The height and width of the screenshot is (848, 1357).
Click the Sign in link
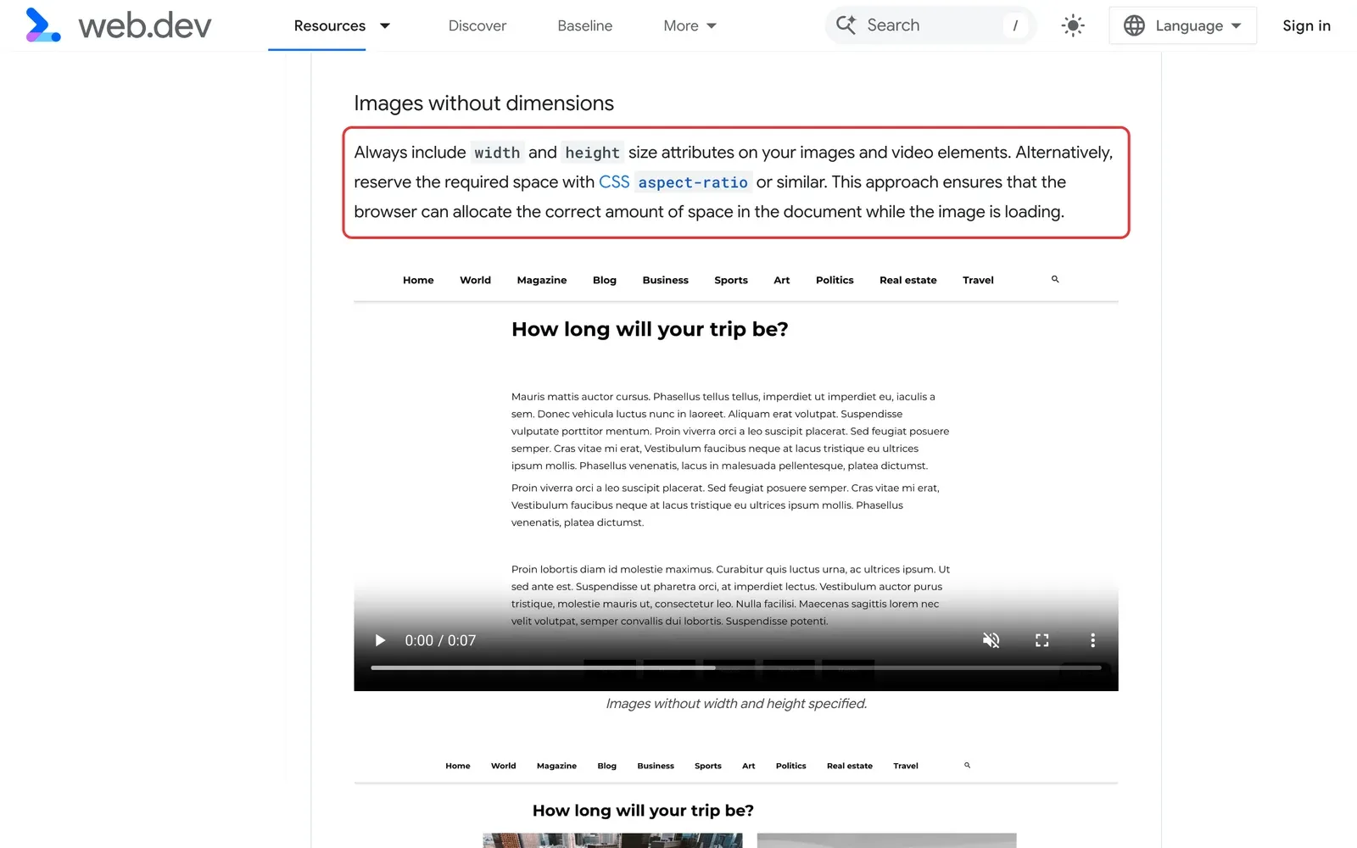(x=1306, y=25)
